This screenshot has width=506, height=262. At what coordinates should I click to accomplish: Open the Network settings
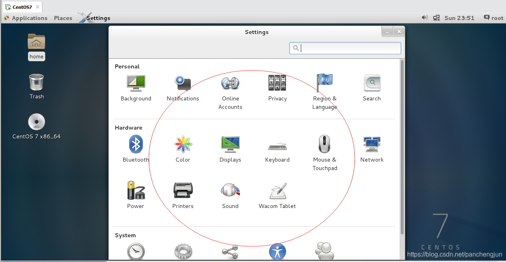click(372, 149)
